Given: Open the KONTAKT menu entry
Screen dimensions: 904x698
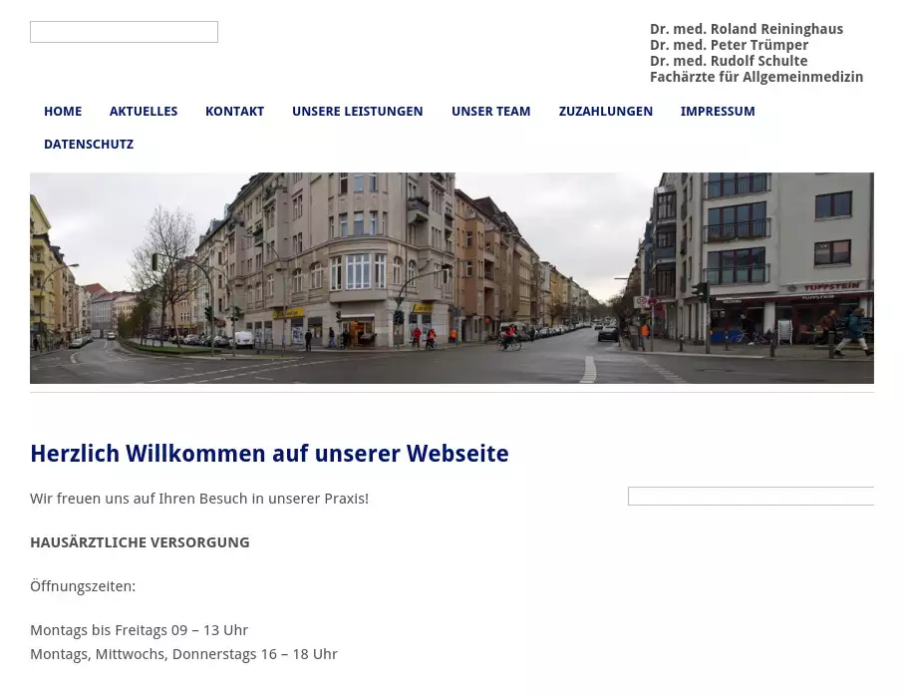Looking at the screenshot, I should 234,112.
